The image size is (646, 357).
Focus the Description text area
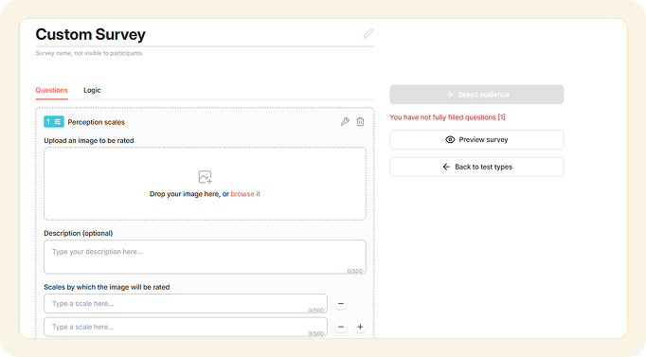[205, 257]
